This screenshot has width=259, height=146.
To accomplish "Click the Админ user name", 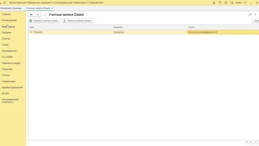I will pos(238,3).
